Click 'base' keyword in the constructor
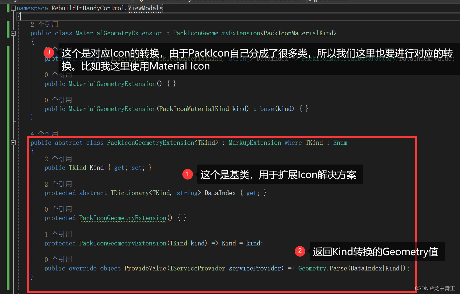Screen dimensions: 460x294 coord(267,109)
